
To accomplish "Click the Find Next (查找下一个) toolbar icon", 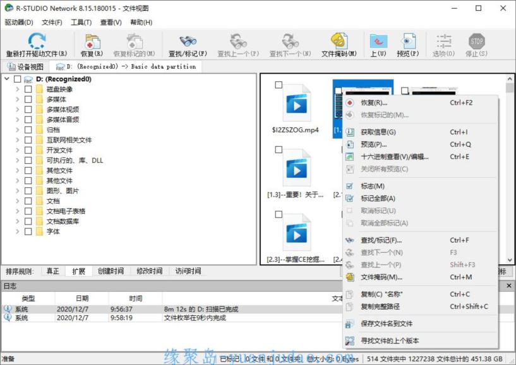I will [290, 41].
